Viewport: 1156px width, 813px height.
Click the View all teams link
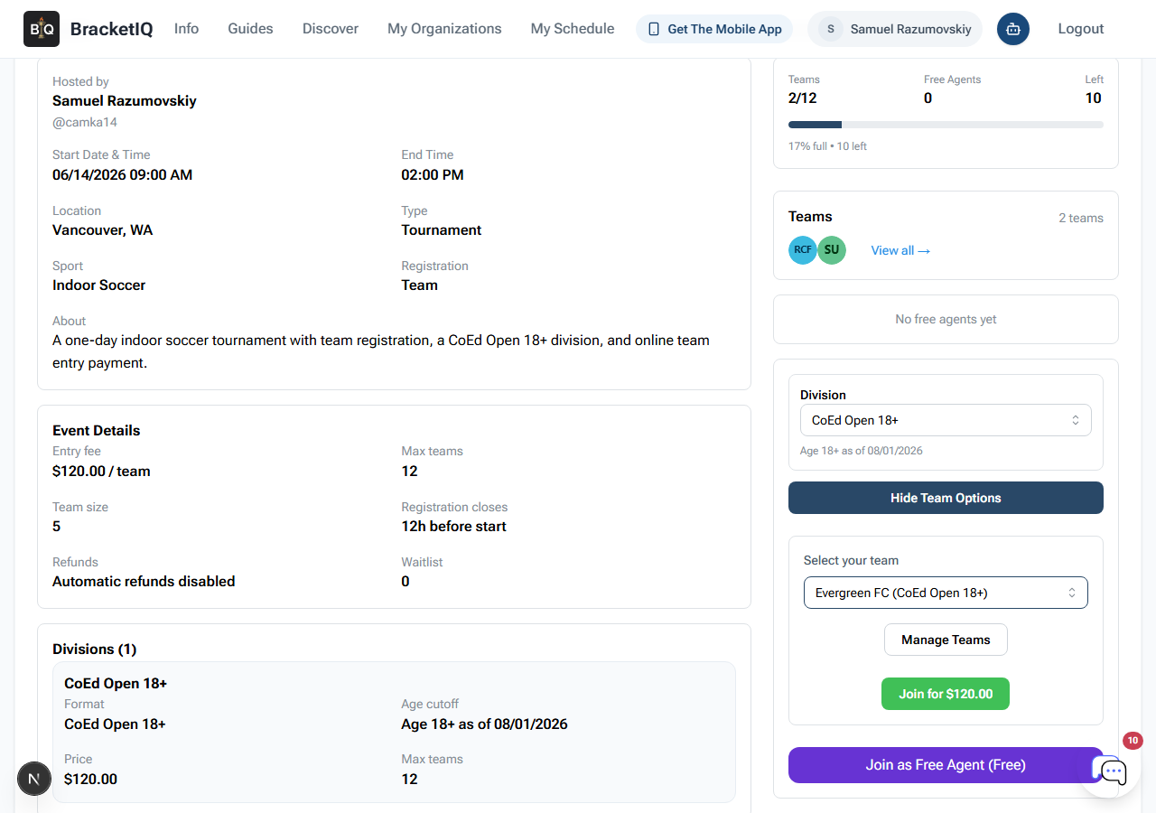click(x=900, y=250)
